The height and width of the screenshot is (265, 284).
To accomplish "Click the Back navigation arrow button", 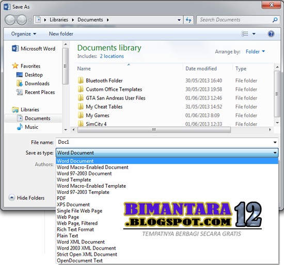I will point(10,20).
